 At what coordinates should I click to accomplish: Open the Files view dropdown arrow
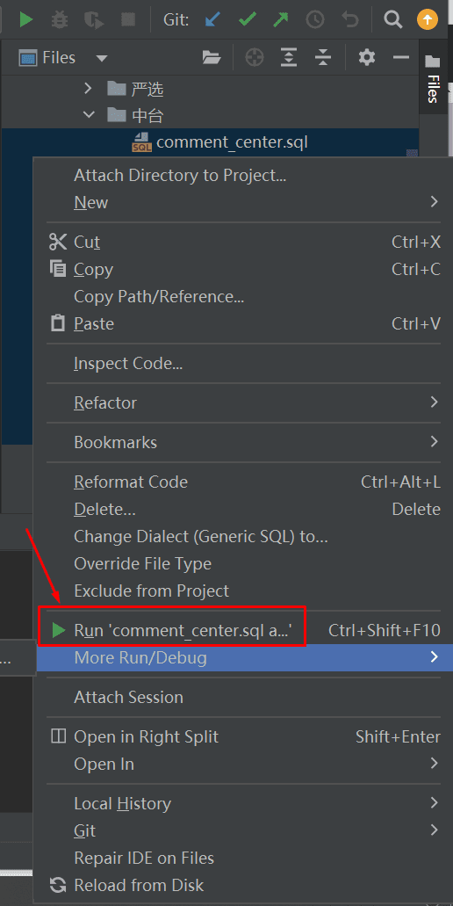pyautogui.click(x=102, y=58)
